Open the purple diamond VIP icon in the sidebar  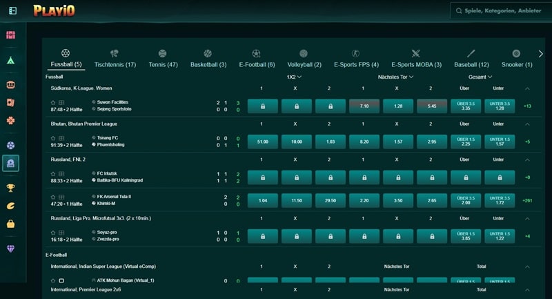(10, 249)
